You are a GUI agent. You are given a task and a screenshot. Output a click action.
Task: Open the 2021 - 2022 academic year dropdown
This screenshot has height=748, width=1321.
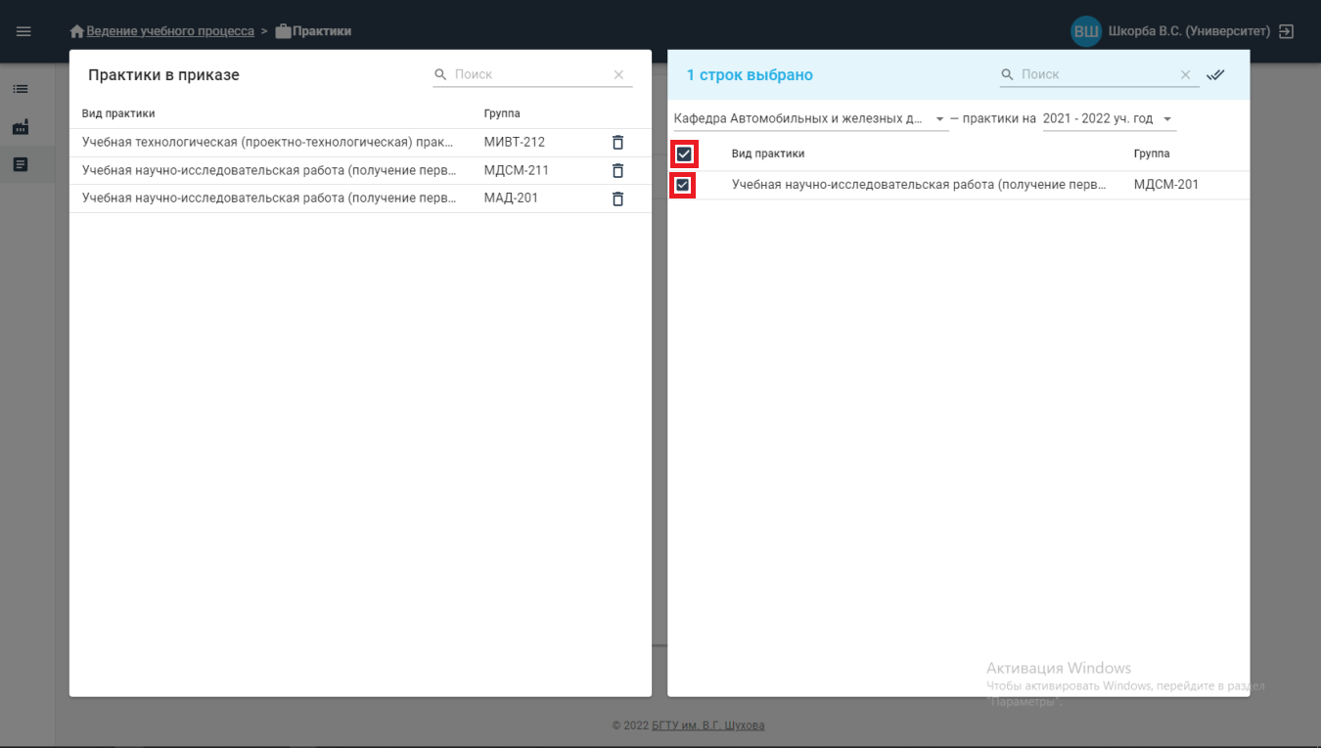pyautogui.click(x=1109, y=118)
